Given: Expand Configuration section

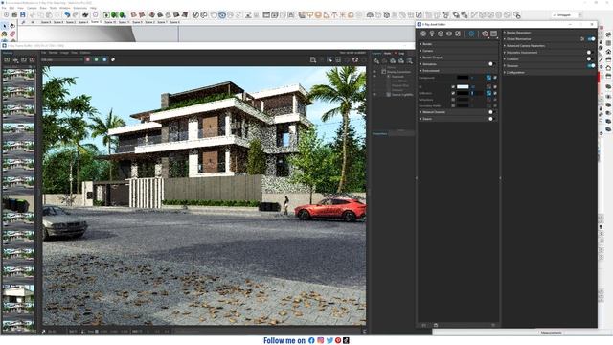Looking at the screenshot, I should point(549,73).
